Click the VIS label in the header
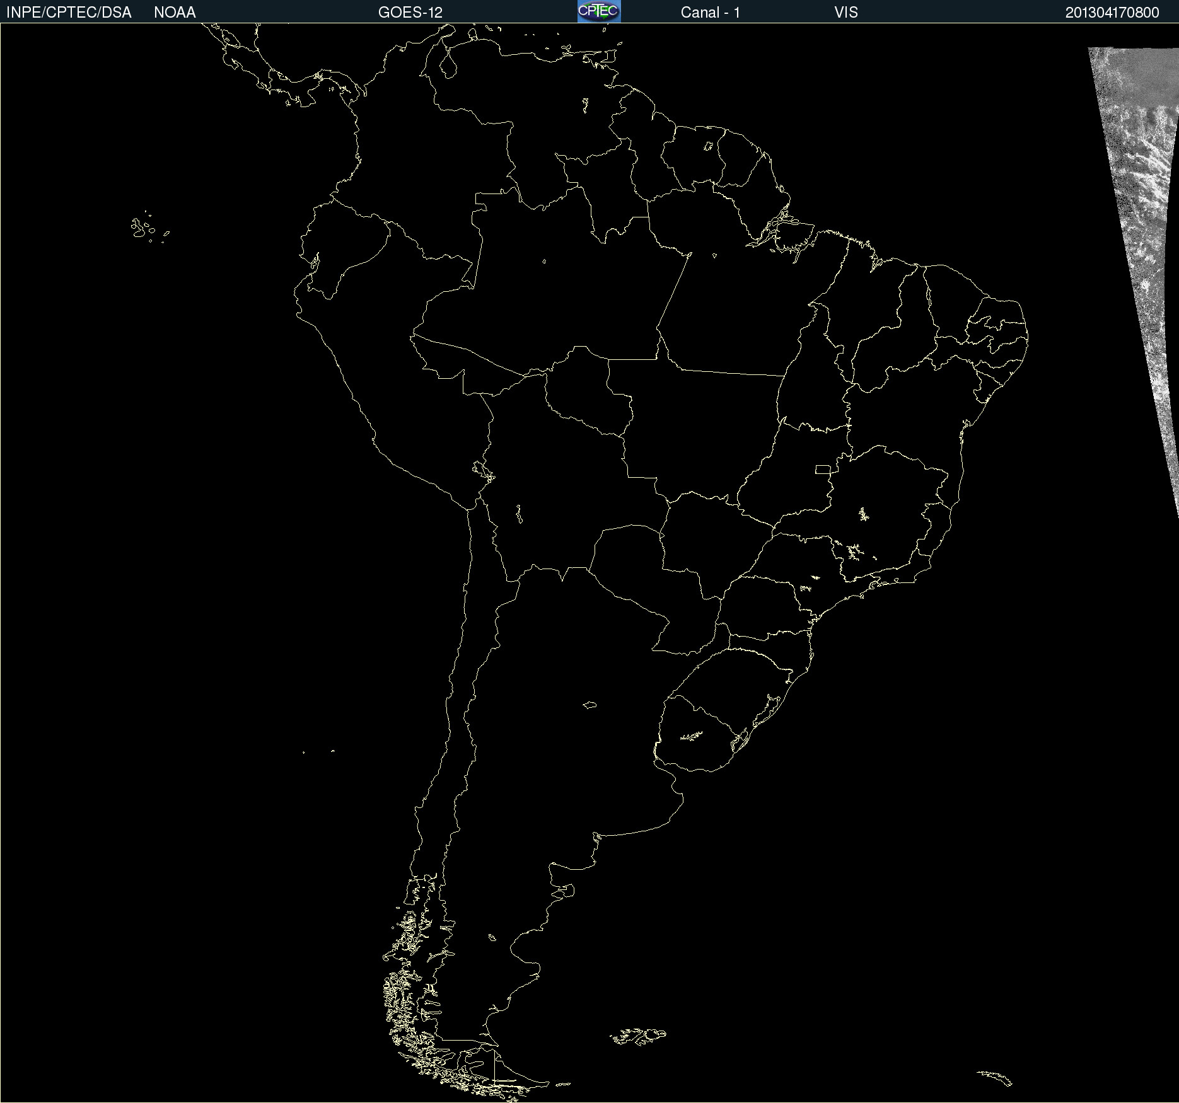1179x1103 pixels. [x=846, y=13]
